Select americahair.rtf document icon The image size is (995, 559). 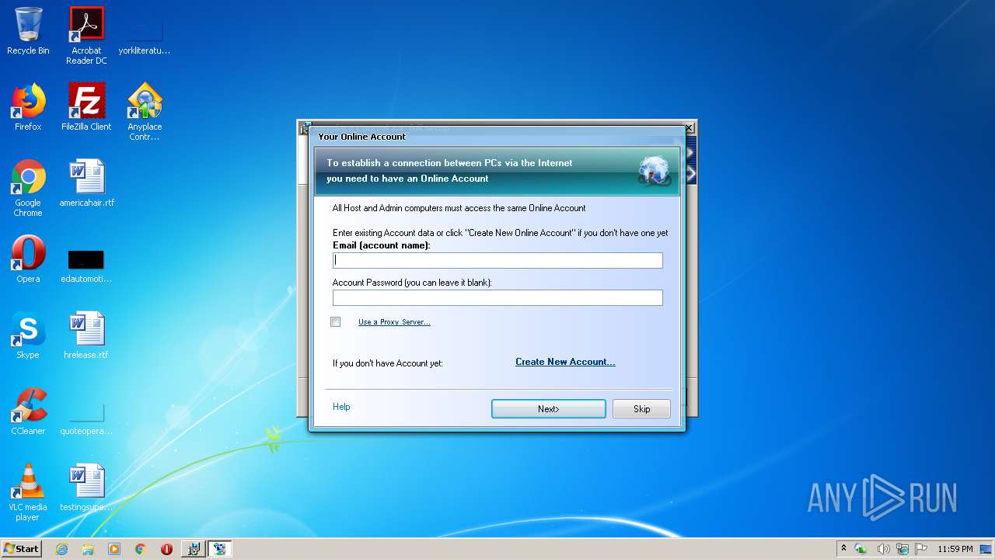pyautogui.click(x=86, y=183)
